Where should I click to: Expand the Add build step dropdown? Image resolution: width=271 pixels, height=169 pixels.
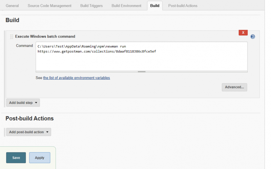coord(23,103)
